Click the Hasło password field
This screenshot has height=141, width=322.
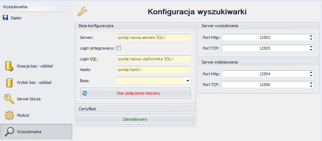(153, 70)
